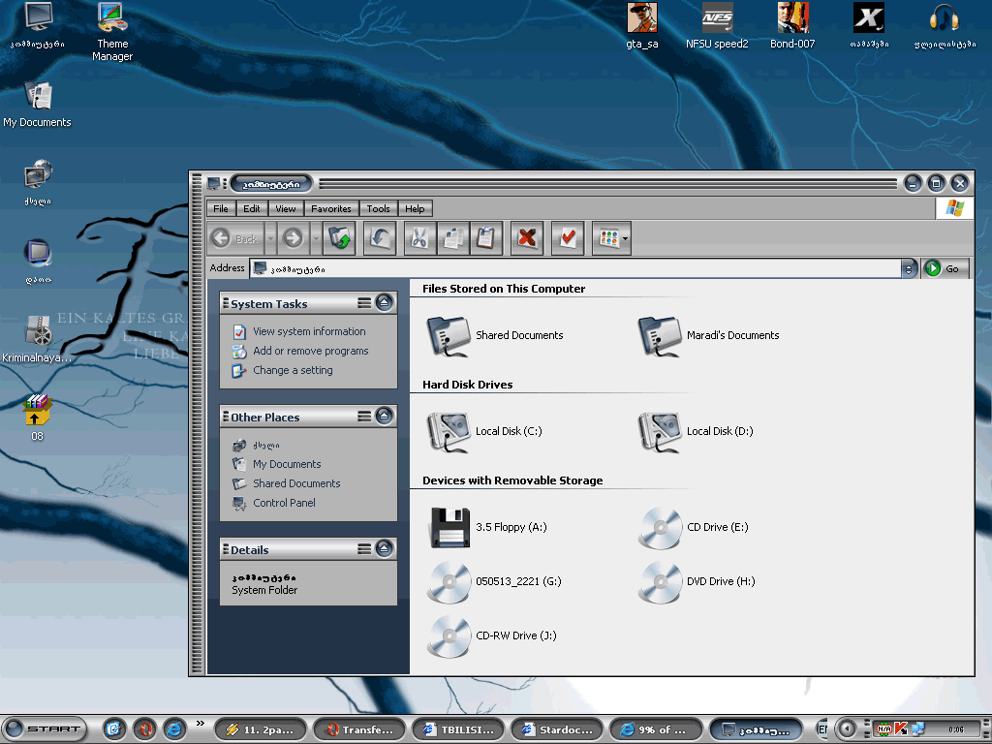Click the Up folder toolbar icon

click(340, 237)
